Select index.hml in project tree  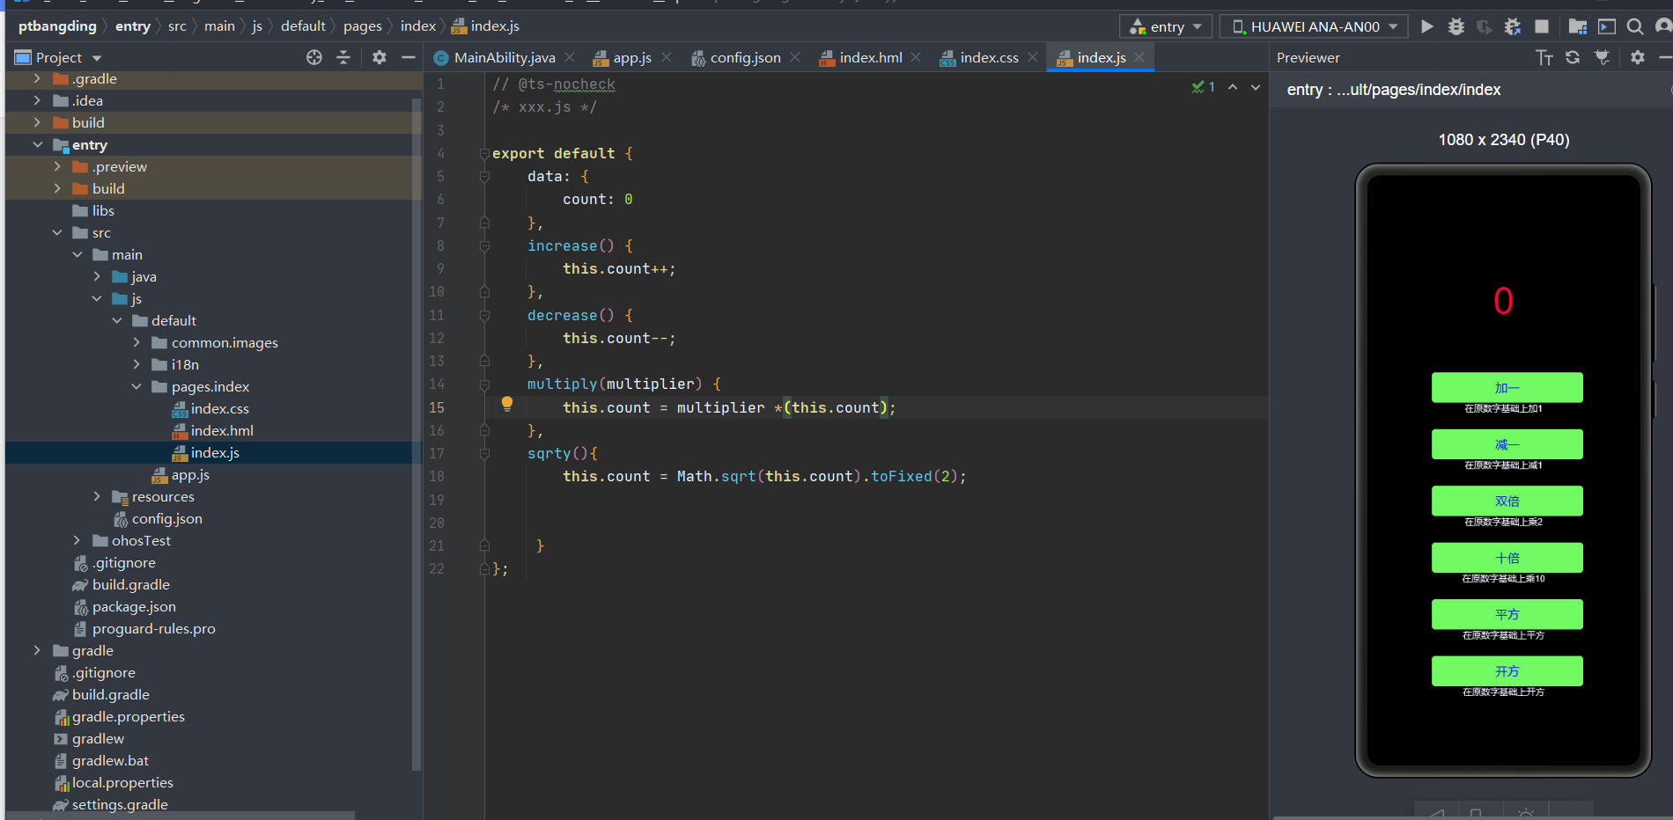pyautogui.click(x=222, y=430)
